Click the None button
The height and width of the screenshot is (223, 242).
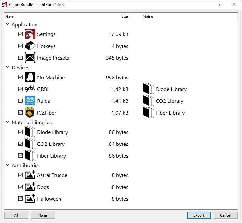[43, 215]
